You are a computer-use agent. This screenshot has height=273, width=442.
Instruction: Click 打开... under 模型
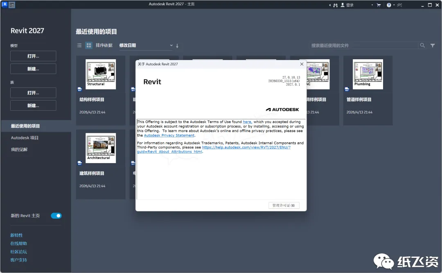pos(33,56)
